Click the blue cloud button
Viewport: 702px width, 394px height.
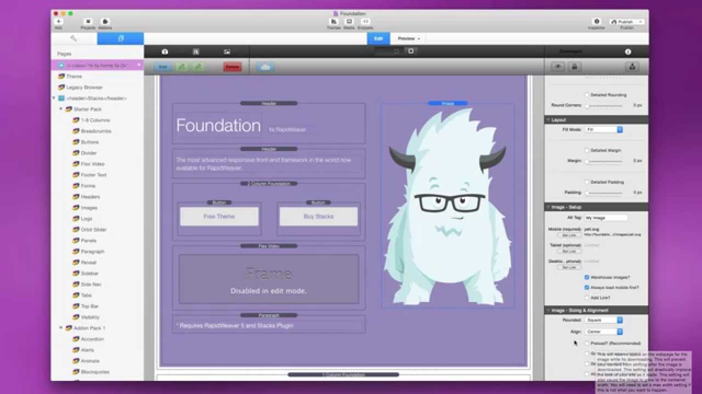coord(265,67)
